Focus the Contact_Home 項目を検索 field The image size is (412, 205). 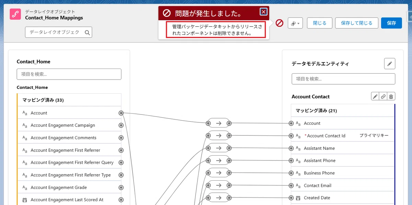69,74
